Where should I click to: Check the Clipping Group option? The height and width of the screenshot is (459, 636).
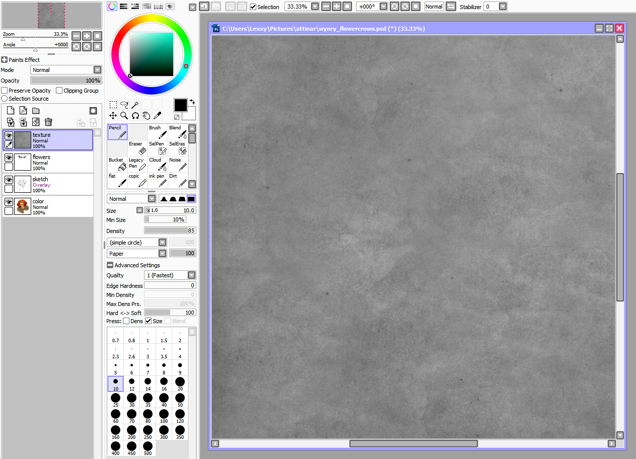click(x=59, y=91)
